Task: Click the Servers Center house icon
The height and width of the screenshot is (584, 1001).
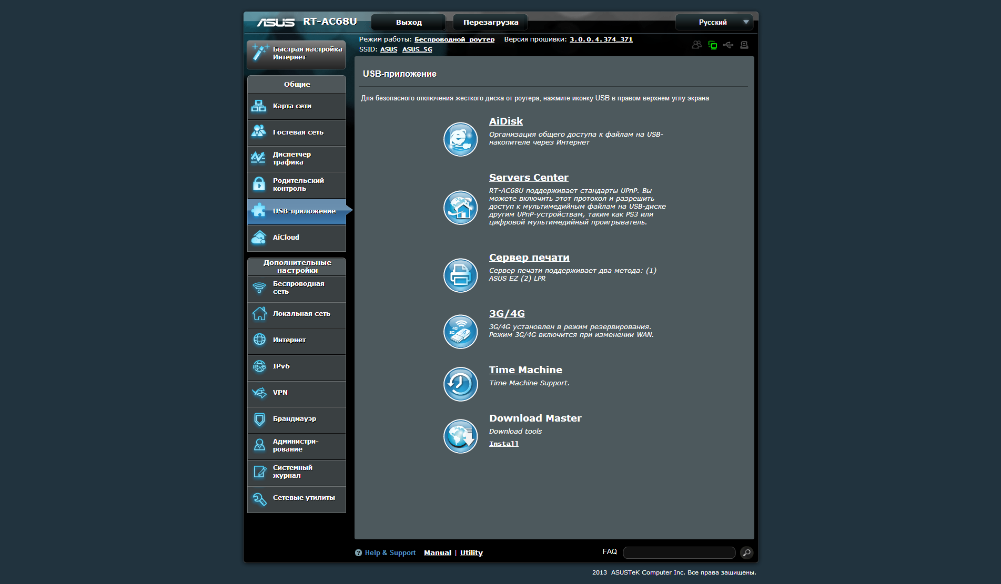Action: tap(460, 208)
